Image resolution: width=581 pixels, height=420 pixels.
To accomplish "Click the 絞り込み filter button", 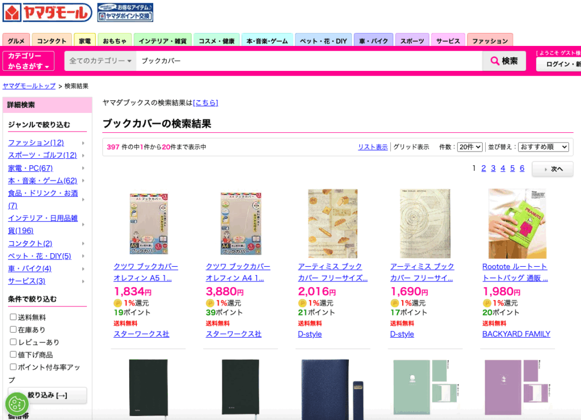I will pyautogui.click(x=48, y=396).
